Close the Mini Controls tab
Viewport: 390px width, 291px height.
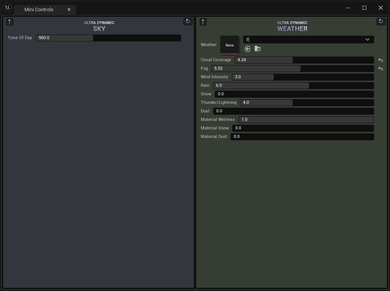(69, 9)
